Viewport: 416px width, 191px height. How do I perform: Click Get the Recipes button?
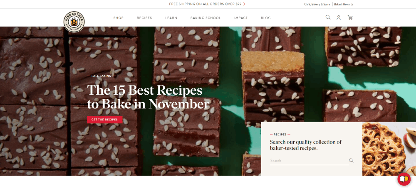[105, 120]
